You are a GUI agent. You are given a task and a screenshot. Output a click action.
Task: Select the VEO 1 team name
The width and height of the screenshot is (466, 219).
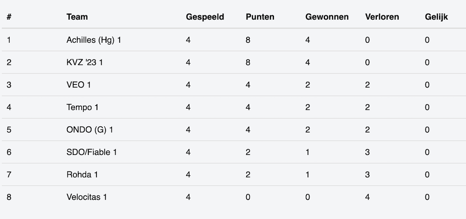pyautogui.click(x=76, y=85)
